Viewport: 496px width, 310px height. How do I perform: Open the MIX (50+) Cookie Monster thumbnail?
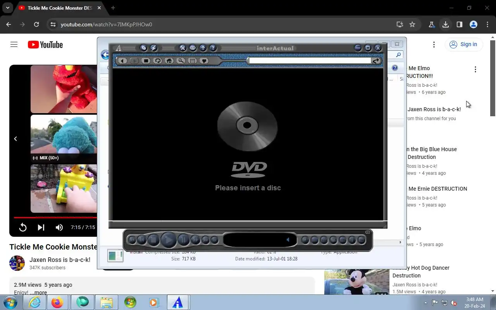[64, 139]
